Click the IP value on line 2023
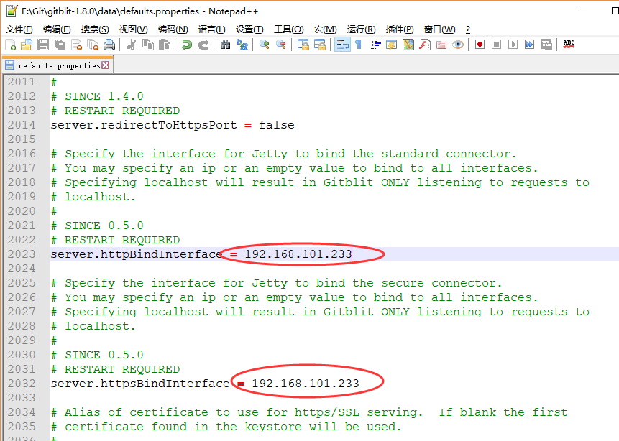Image resolution: width=619 pixels, height=441 pixels. coord(298,254)
